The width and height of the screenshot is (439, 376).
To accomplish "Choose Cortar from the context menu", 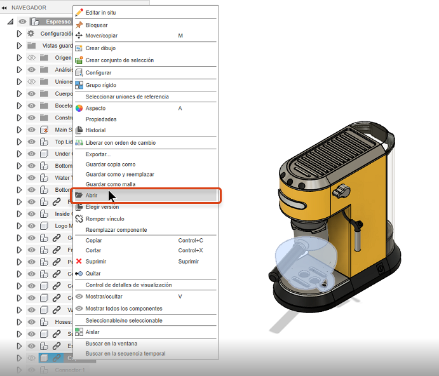I will click(x=93, y=250).
